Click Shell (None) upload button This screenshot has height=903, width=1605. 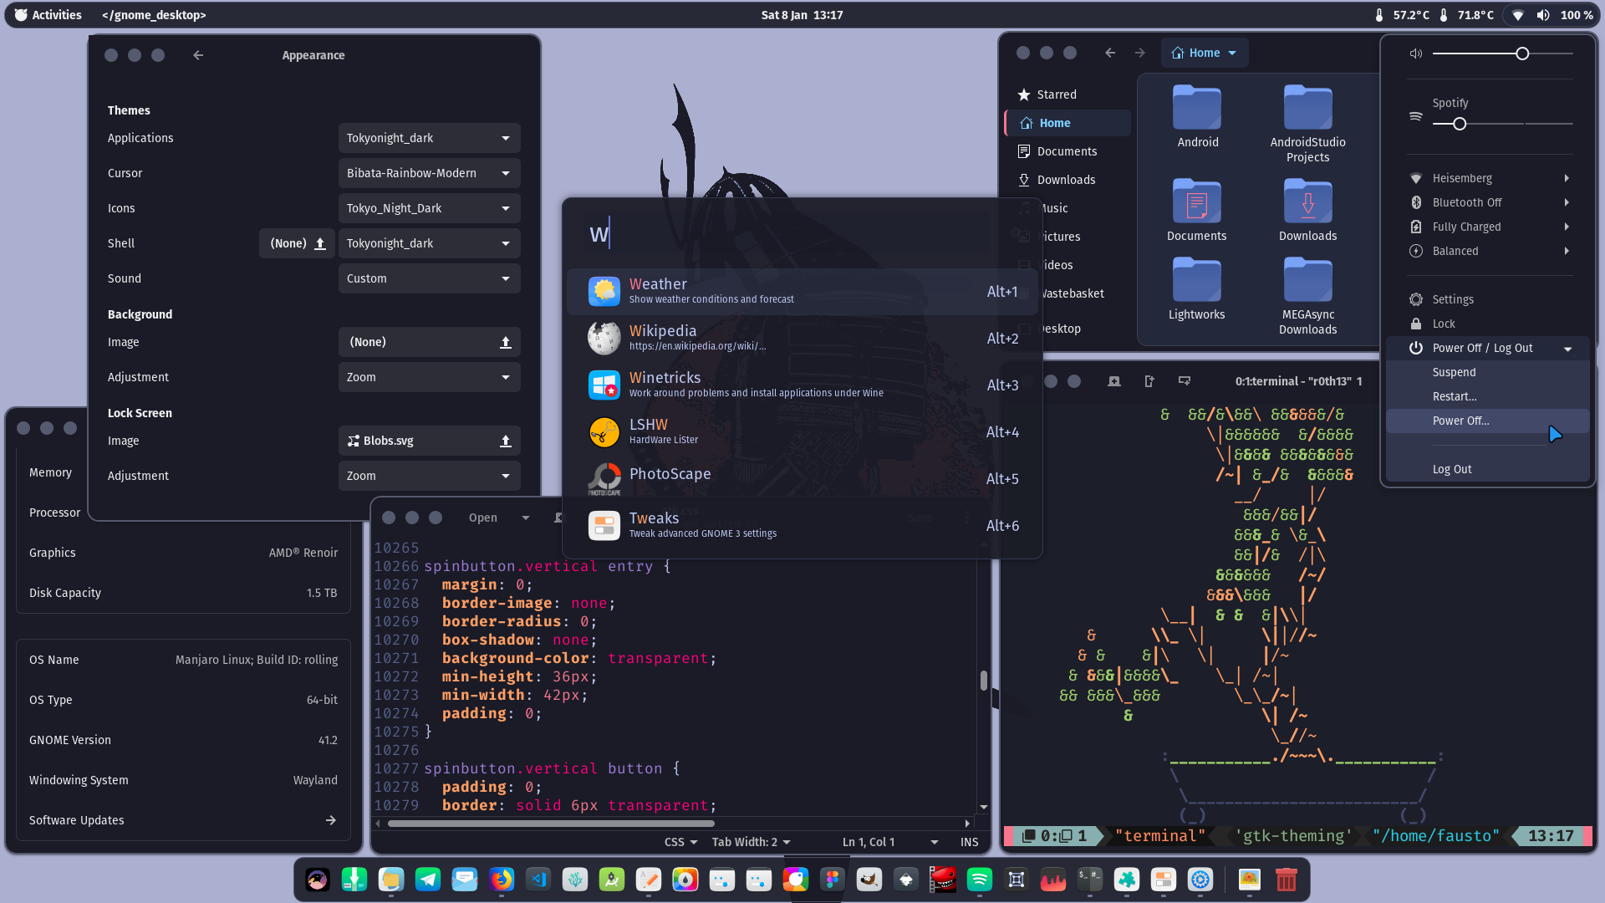[x=297, y=243]
